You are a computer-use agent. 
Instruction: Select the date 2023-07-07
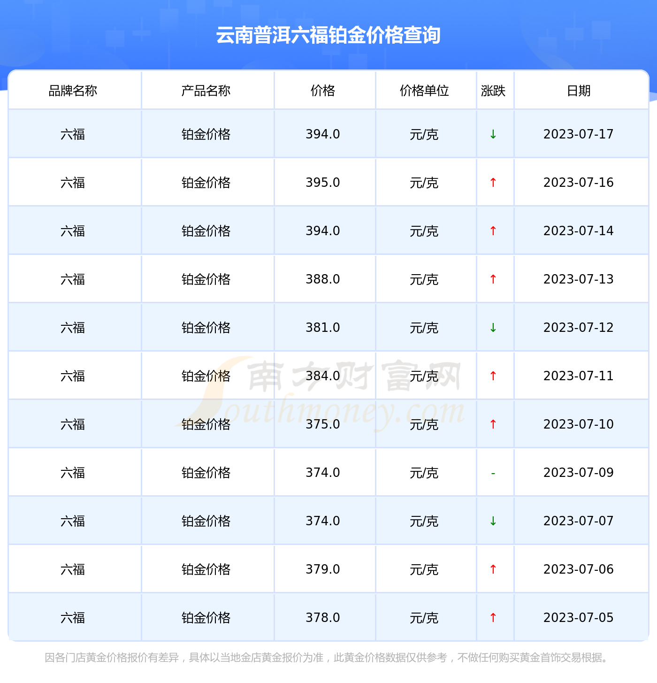click(x=579, y=521)
